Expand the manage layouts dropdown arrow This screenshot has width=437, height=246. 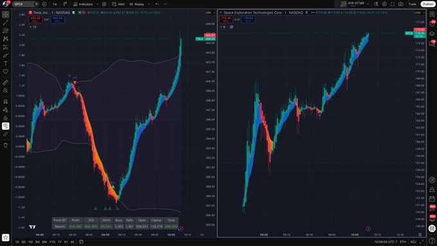pyautogui.click(x=368, y=4)
